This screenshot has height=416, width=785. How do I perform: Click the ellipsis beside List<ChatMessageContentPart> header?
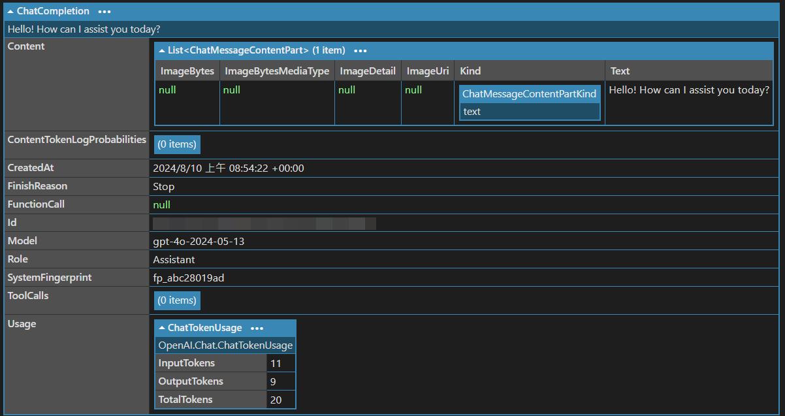(x=360, y=51)
